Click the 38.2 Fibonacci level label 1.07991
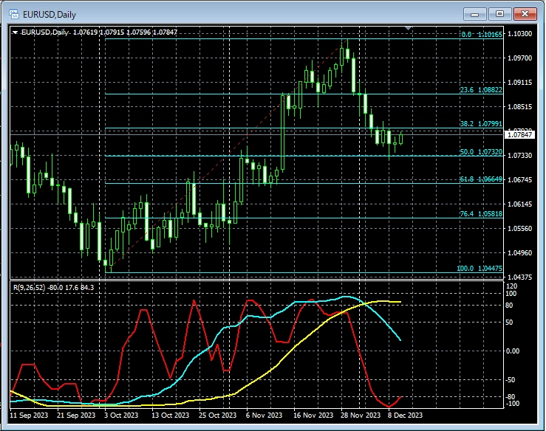 pos(481,124)
